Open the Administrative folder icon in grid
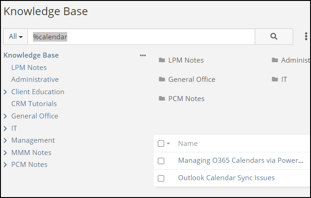 (274, 60)
